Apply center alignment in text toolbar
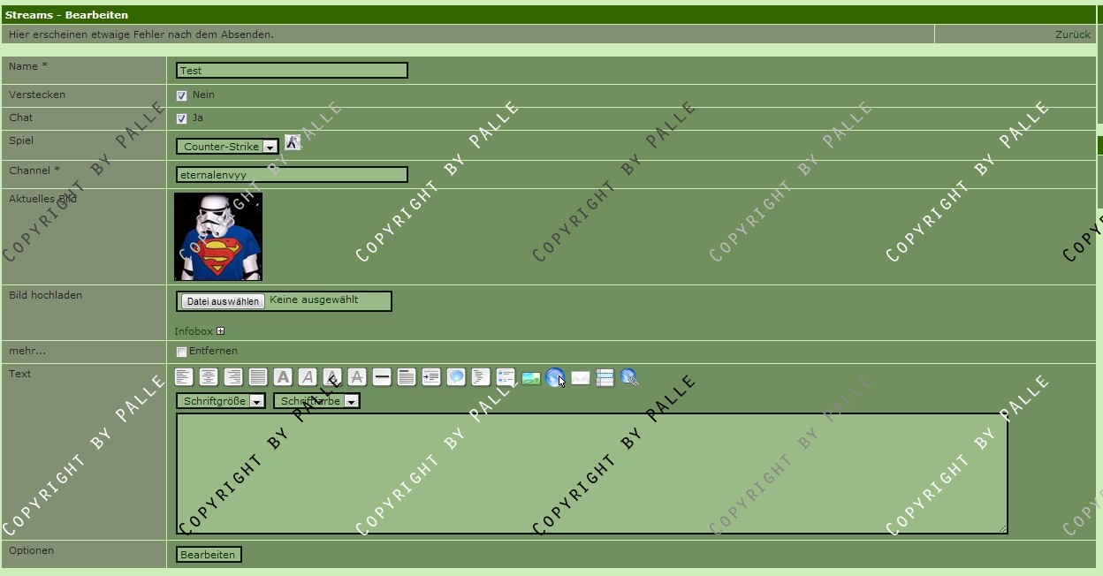This screenshot has height=576, width=1103. [209, 377]
